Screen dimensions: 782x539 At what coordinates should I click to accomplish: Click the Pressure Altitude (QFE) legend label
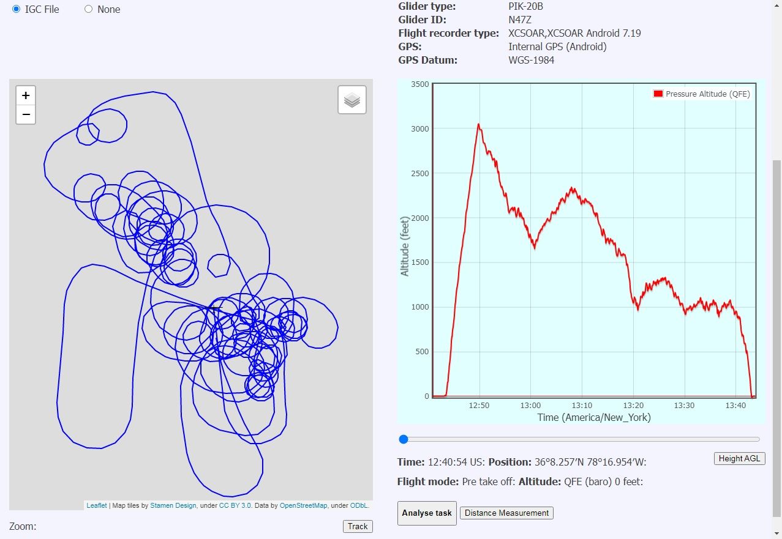707,94
